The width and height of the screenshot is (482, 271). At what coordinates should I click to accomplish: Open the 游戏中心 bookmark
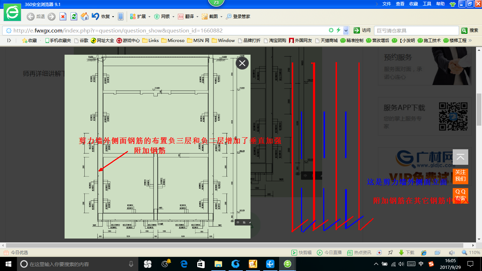[x=128, y=41]
